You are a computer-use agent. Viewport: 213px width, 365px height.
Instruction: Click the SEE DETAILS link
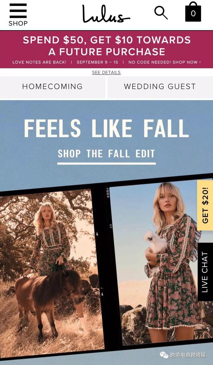[106, 73]
